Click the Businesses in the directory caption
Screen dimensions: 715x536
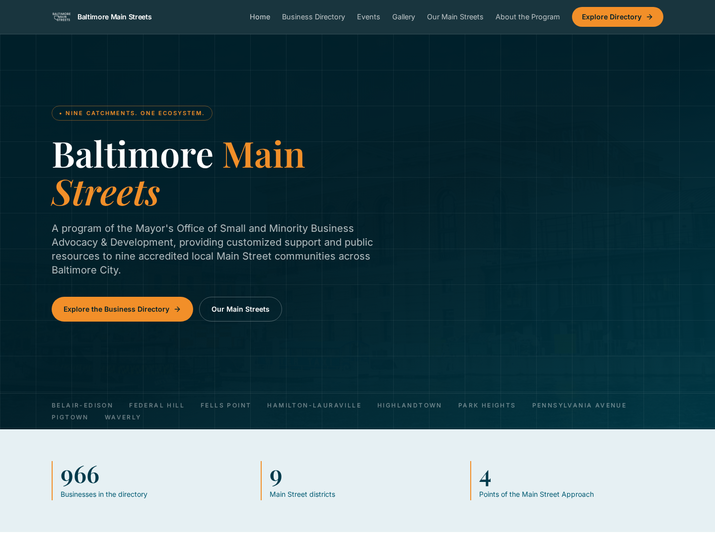pyautogui.click(x=104, y=494)
